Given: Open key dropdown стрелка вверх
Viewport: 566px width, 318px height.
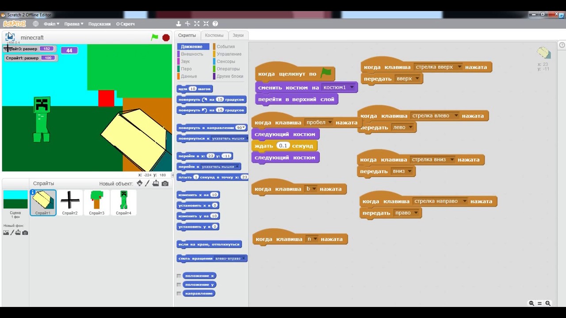Looking at the screenshot, I should tap(438, 67).
